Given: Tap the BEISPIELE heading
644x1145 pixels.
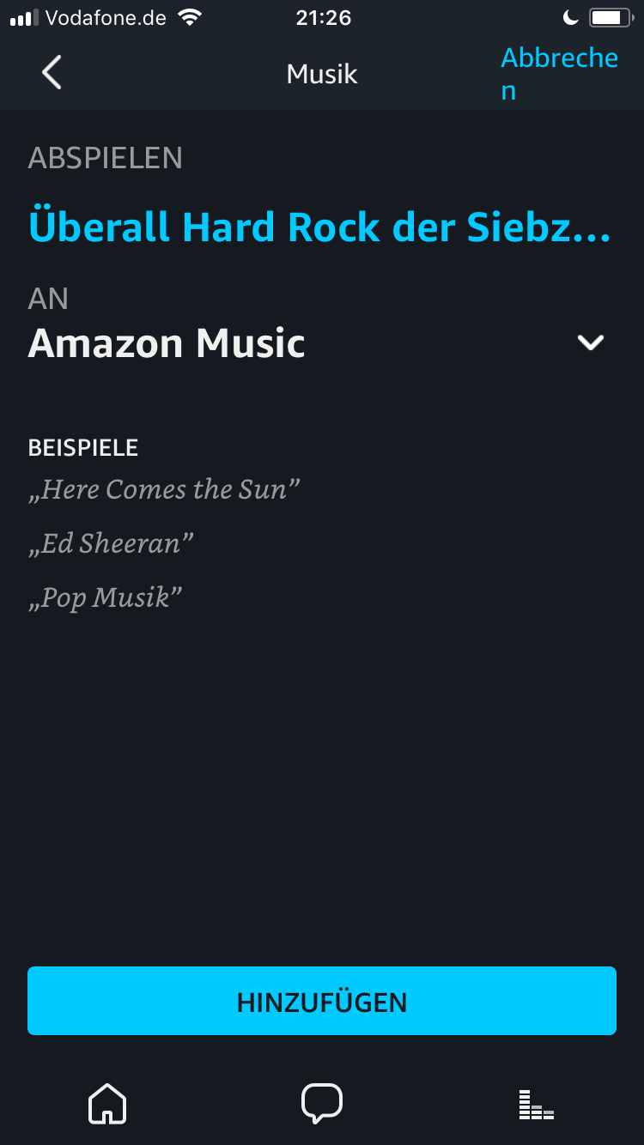Looking at the screenshot, I should tap(83, 447).
